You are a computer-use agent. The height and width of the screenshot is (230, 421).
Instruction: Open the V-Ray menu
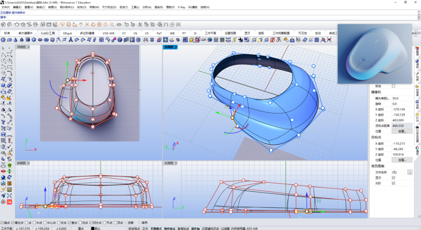(x=182, y=7)
